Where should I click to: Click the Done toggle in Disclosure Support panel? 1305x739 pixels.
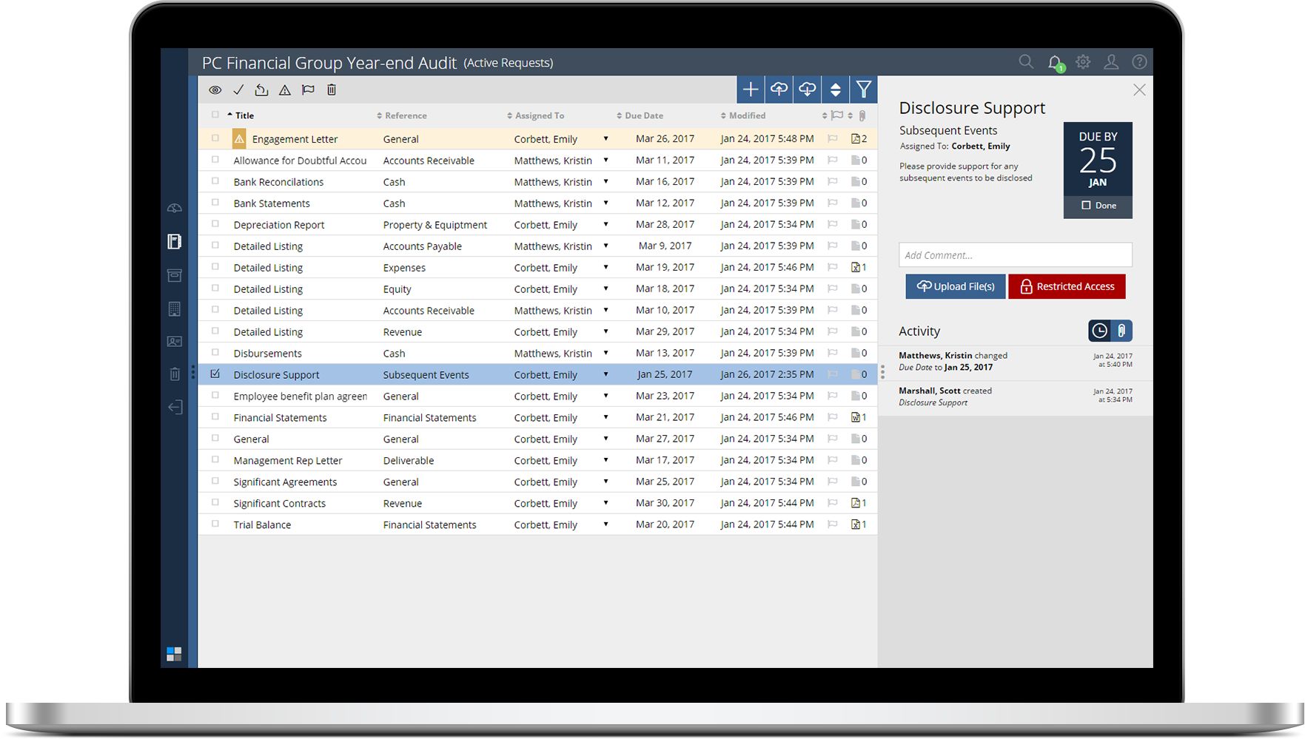click(x=1098, y=206)
